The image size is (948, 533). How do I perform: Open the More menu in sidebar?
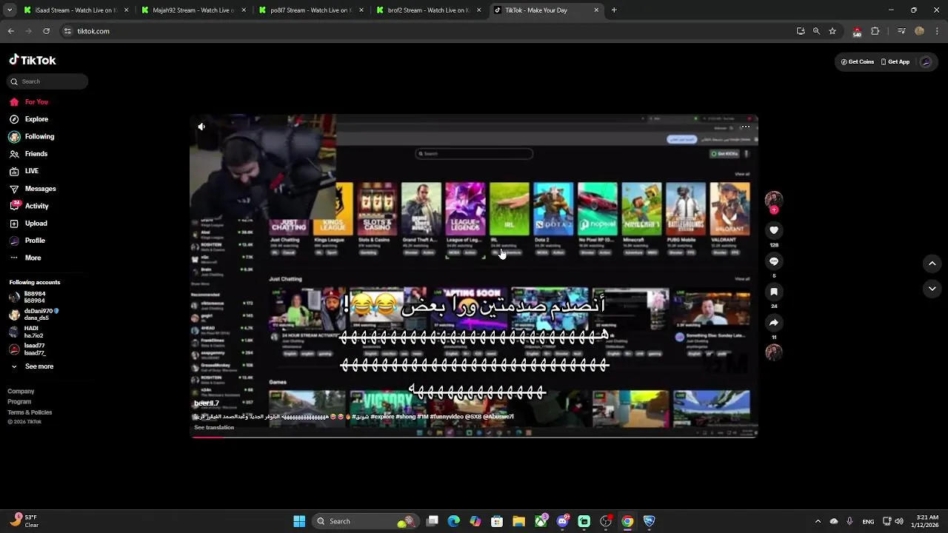coord(27,258)
